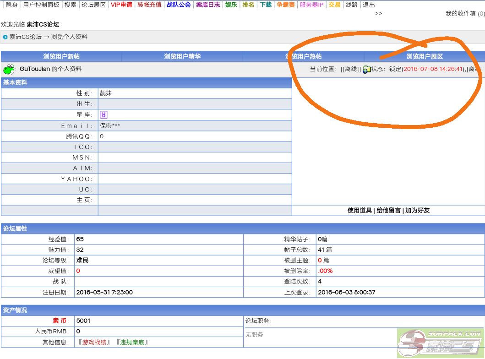Open 我的收件箱 inbox
The width and height of the screenshot is (485, 359).
(461, 14)
